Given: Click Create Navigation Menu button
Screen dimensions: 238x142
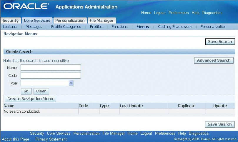Looking at the screenshot, I should (30, 99).
